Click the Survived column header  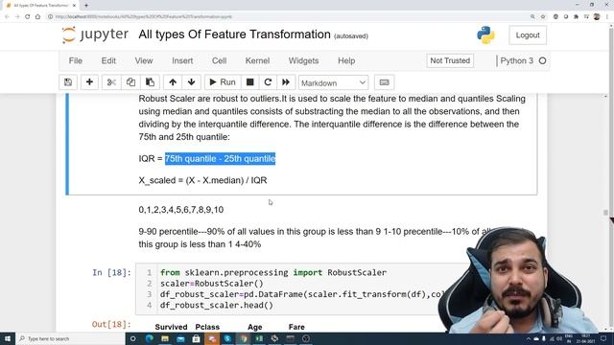coord(171,327)
